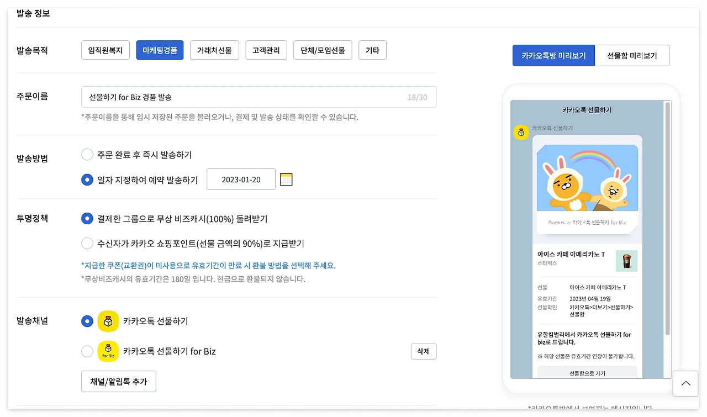Screen dimensions: 707x417
Task: Click the '유한킴벌리에서 카카오톡 선물하기' message text
Action: pos(584,338)
